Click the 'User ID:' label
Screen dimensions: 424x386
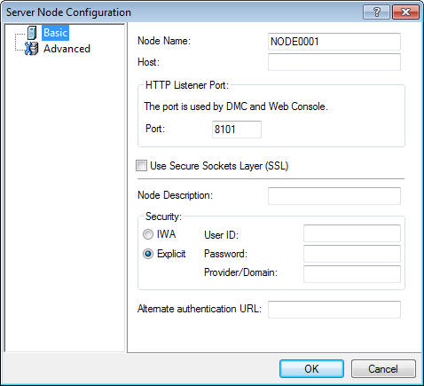pos(221,235)
